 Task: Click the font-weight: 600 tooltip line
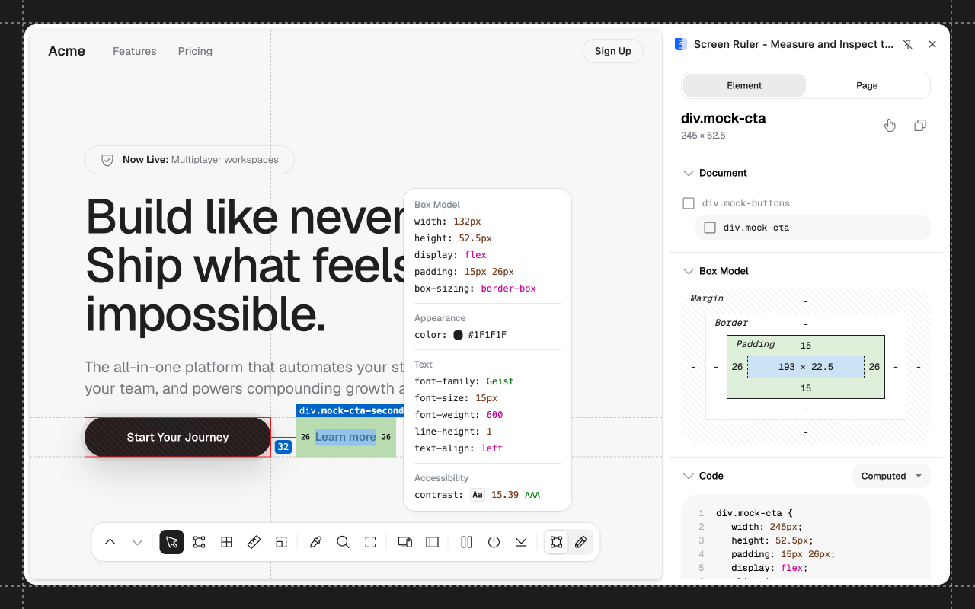coord(459,415)
